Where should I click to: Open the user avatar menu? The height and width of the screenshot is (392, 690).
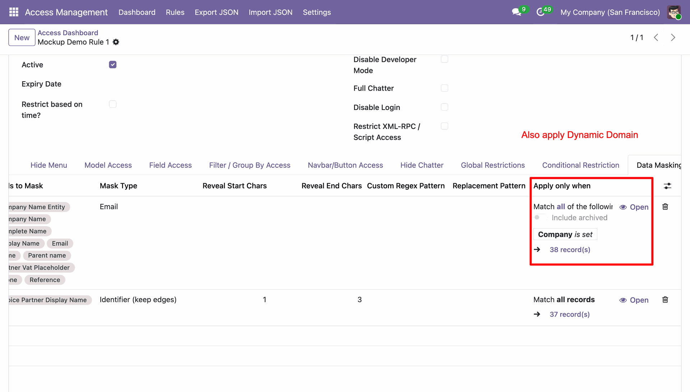[x=674, y=12]
